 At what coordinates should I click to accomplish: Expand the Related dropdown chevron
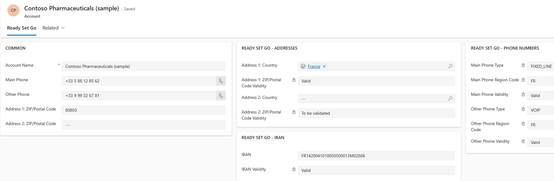pos(63,28)
